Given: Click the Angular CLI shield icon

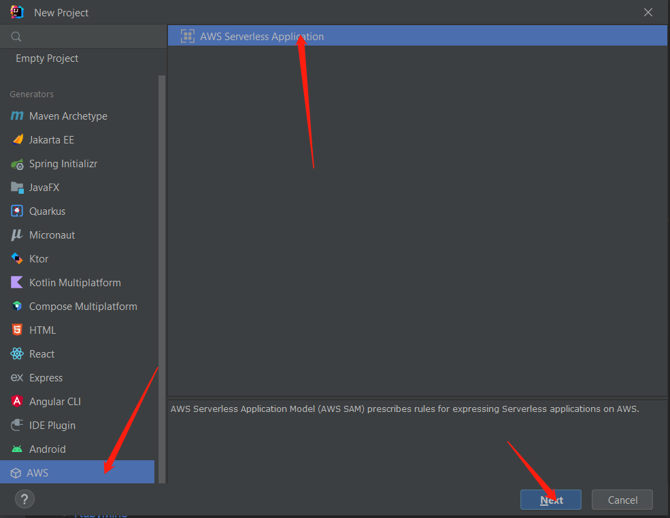Looking at the screenshot, I should tap(17, 402).
